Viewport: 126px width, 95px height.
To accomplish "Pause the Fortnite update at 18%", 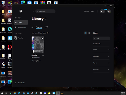I will coord(32,58).
